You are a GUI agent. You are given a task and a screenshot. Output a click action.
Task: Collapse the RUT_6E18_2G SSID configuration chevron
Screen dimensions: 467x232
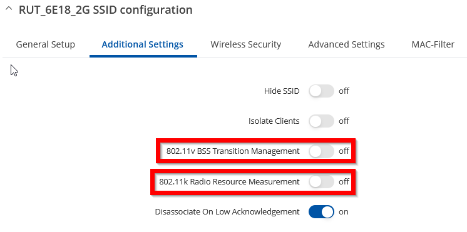point(9,9)
